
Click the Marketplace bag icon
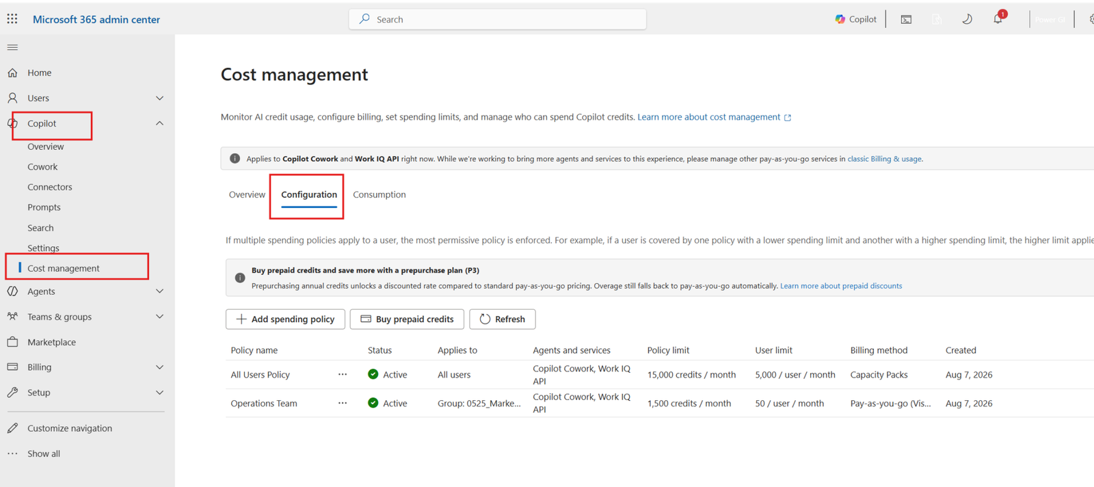click(12, 342)
